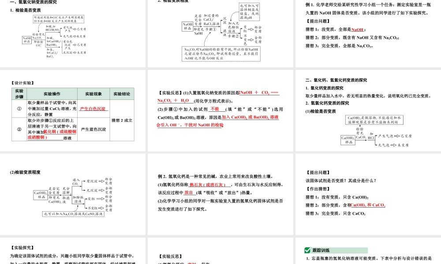
Task: Click the Ca(OH)₂样品 box in slide six
Action: coord(348,140)
